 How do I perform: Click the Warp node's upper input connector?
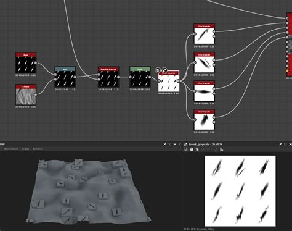point(55,75)
